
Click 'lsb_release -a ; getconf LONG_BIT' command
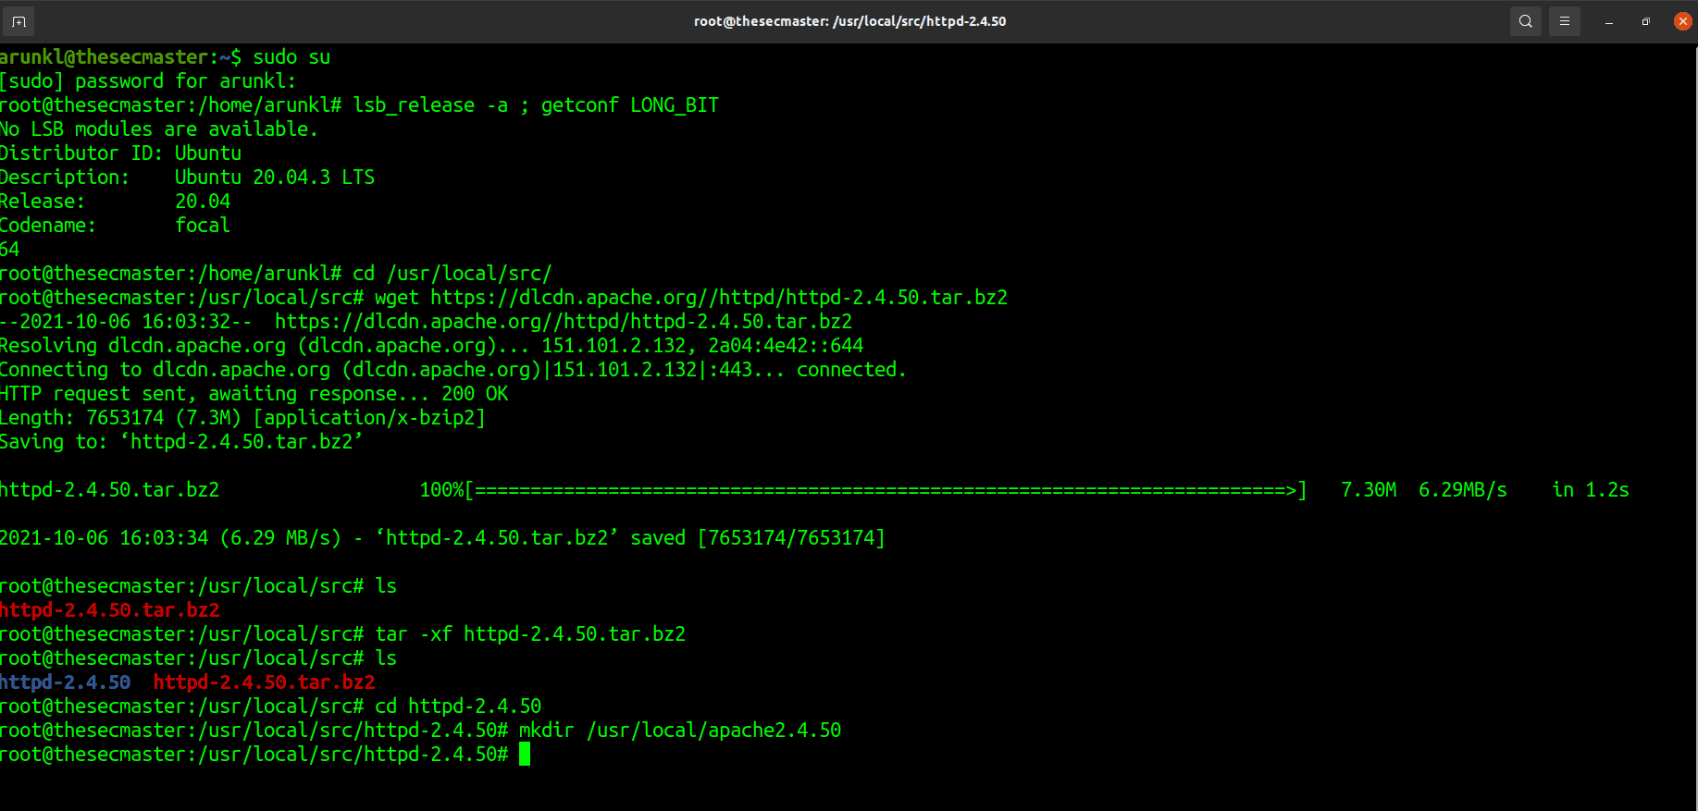click(x=536, y=105)
